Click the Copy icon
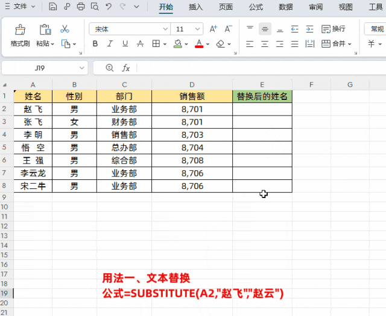 (x=66, y=44)
